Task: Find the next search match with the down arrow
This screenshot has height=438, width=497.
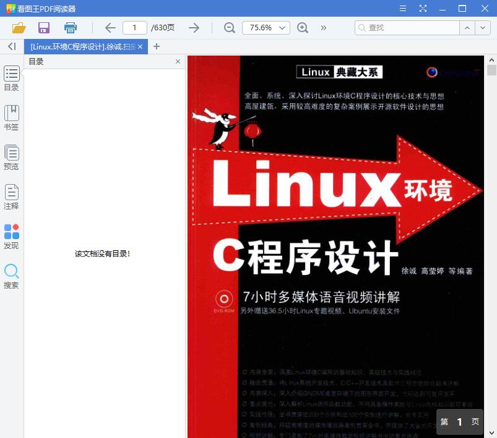Action: 483,28
